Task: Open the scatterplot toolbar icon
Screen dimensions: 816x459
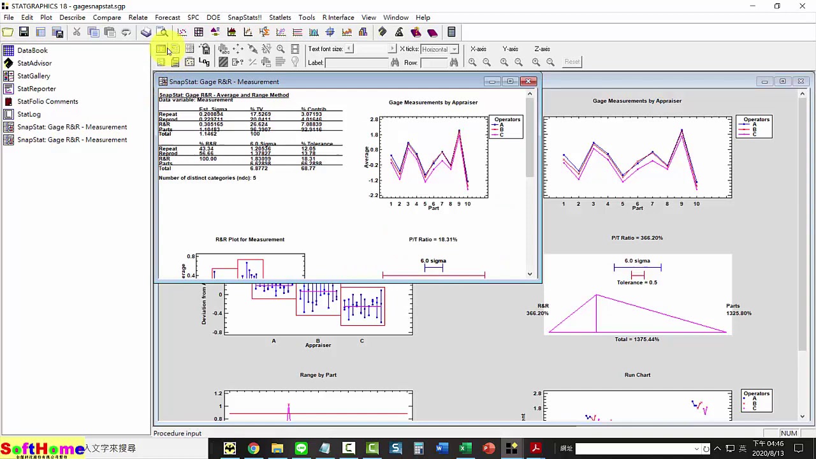Action: coord(182,32)
